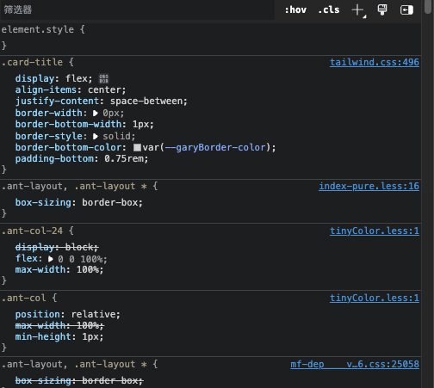Screen dimensions: 434x388
Task: Edit the position value relative
Action: (93, 314)
